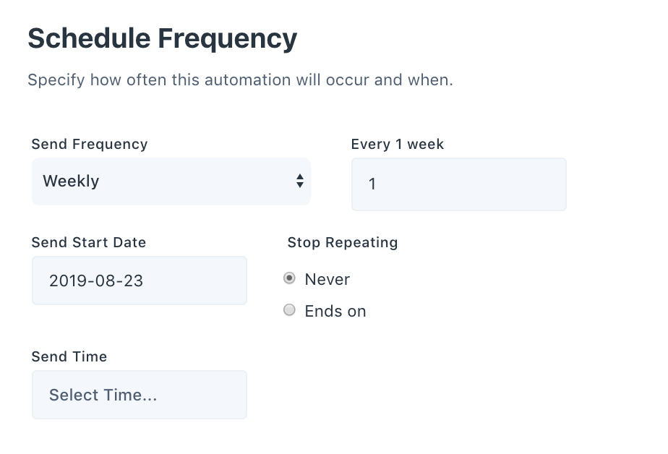Click the "Weekly" selected value text
This screenshot has height=454, width=668.
click(71, 181)
